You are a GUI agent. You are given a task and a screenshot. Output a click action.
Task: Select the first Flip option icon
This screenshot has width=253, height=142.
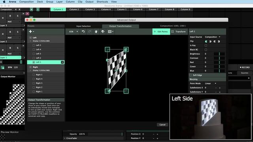pyautogui.click(x=206, y=41)
